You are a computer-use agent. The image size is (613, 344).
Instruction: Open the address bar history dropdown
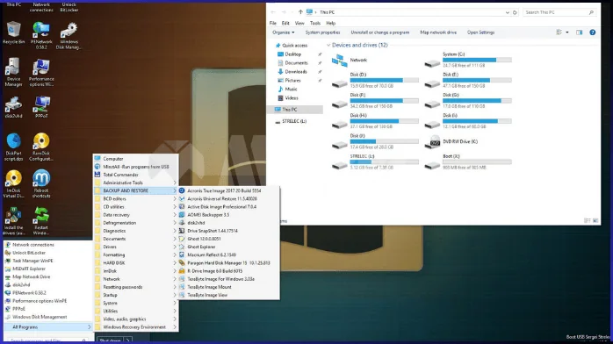[x=507, y=12]
